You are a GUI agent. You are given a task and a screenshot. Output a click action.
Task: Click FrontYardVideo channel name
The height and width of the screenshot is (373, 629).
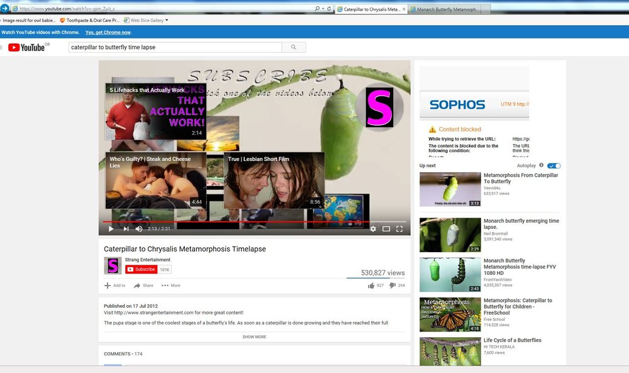pyautogui.click(x=498, y=279)
